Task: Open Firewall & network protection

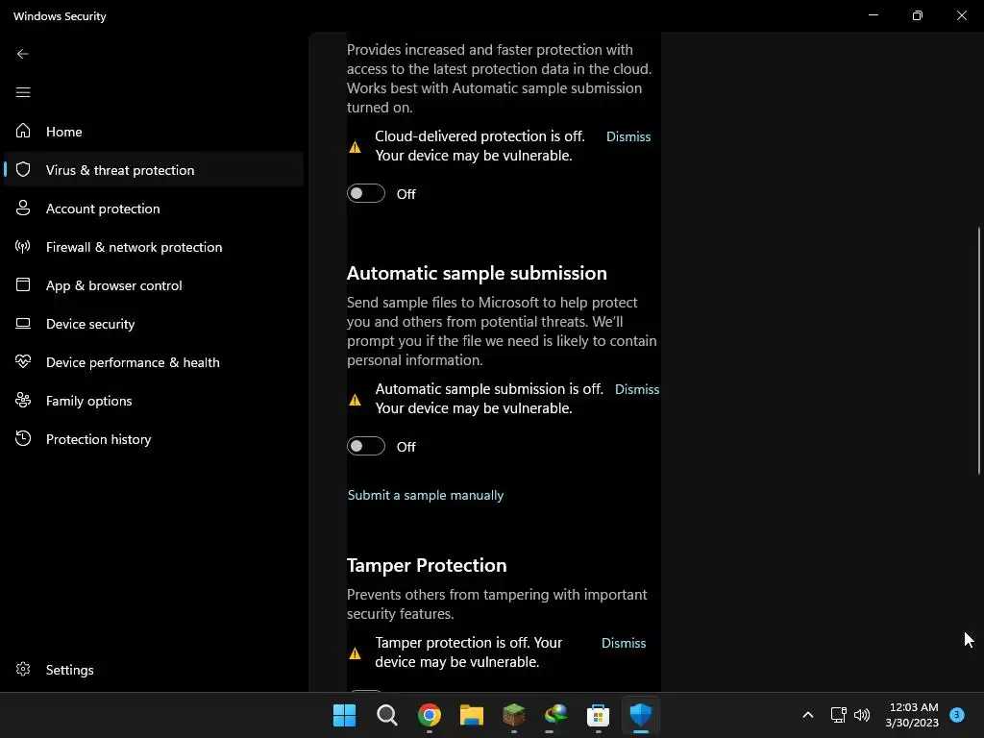Action: click(154, 247)
